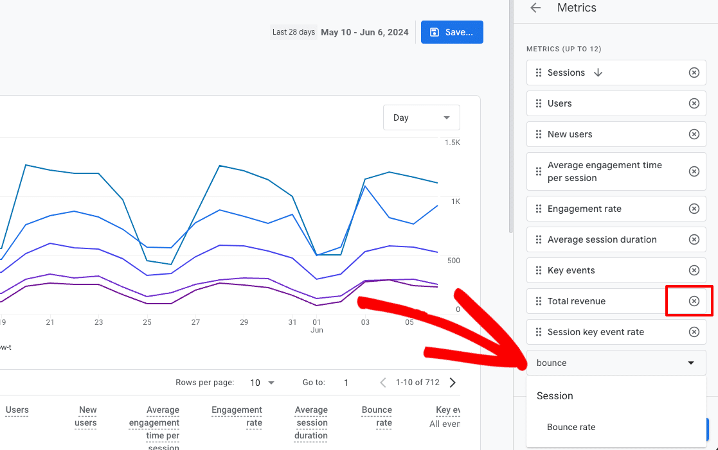Remove the Session key event rate metric
718x450 pixels.
(x=694, y=332)
